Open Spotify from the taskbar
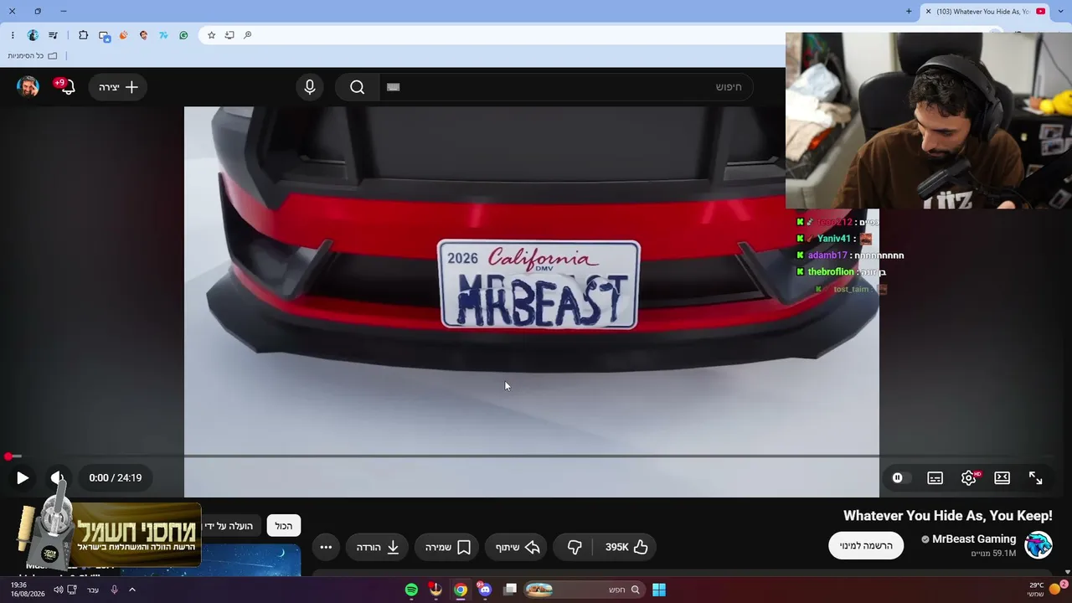The height and width of the screenshot is (603, 1072). 411,590
